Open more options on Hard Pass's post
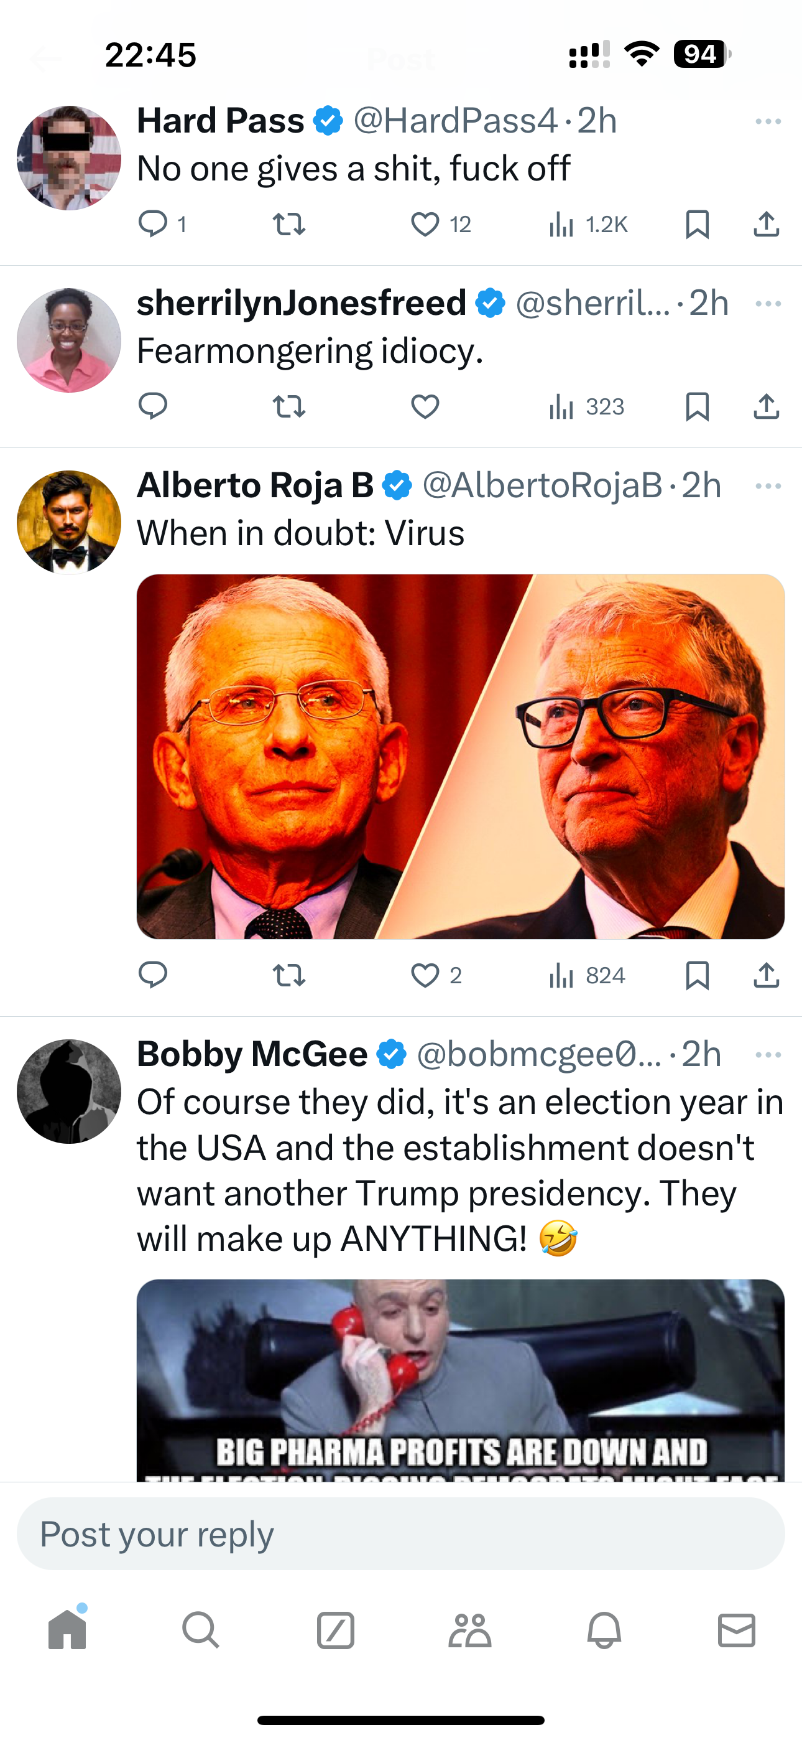Viewport: 802px width, 1740px height. pos(768,121)
